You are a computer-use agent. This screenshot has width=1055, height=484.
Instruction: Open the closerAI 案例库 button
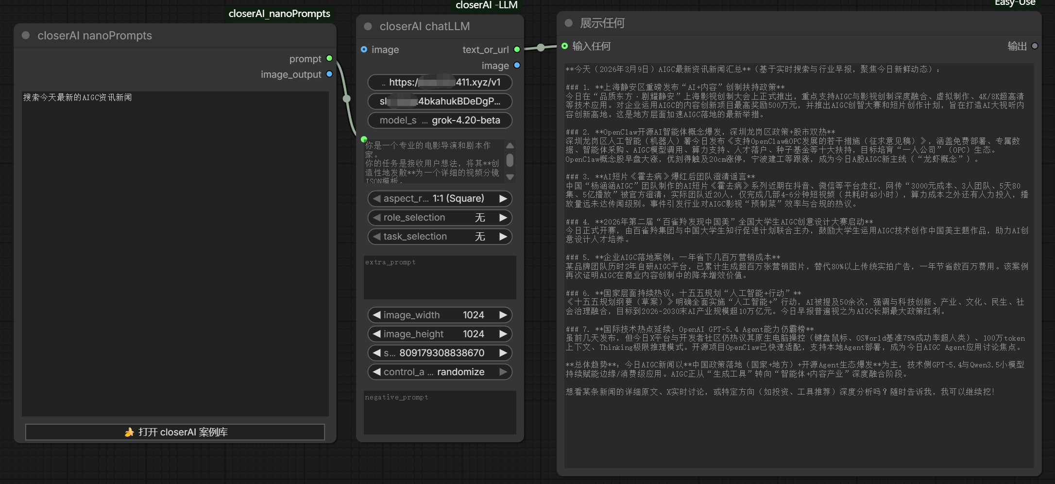point(175,432)
